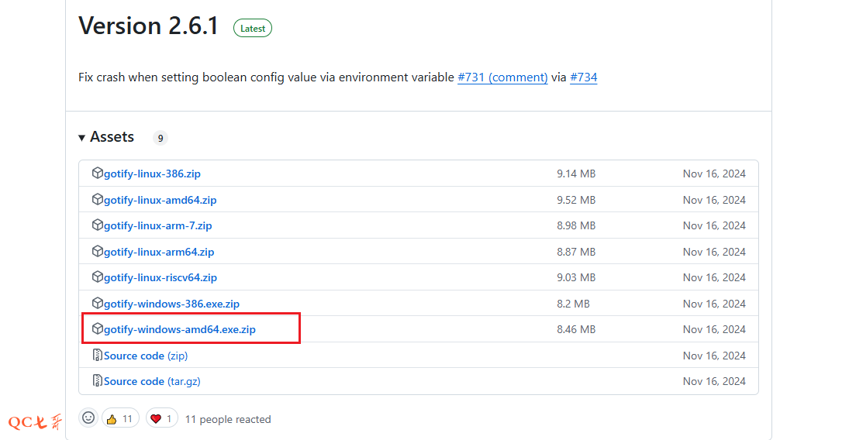Download gotify-linux-arm-7.zip
Image resolution: width=849 pixels, height=440 pixels.
157,225
